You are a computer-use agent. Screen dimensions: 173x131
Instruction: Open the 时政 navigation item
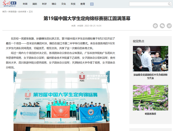pyautogui.click(x=25, y=4)
